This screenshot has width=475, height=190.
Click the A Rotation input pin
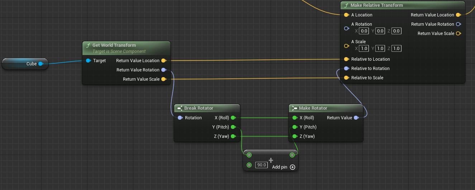tap(346, 28)
